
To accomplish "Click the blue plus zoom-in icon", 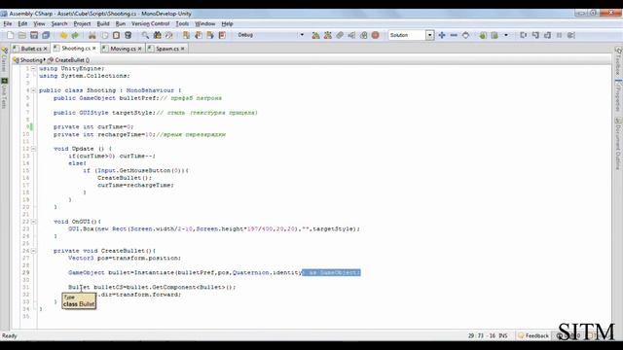I will 442,35.
